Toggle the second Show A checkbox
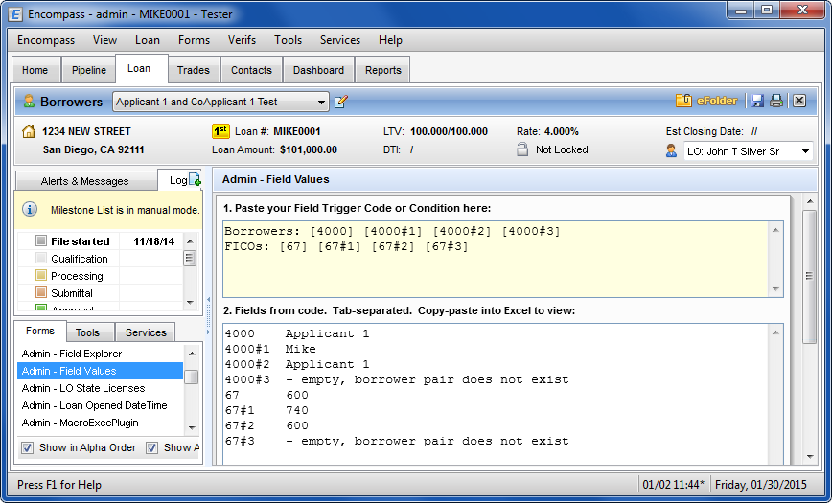 [x=151, y=447]
